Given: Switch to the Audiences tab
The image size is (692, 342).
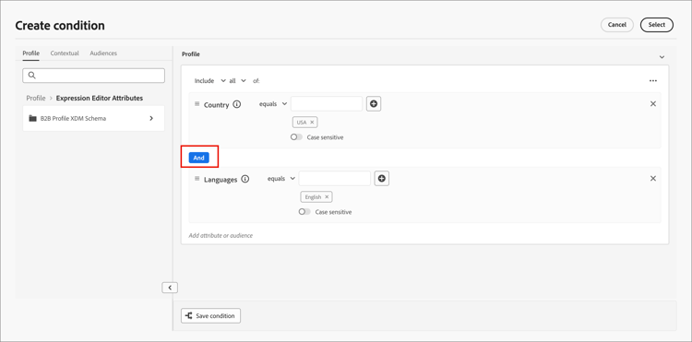Looking at the screenshot, I should click(103, 53).
